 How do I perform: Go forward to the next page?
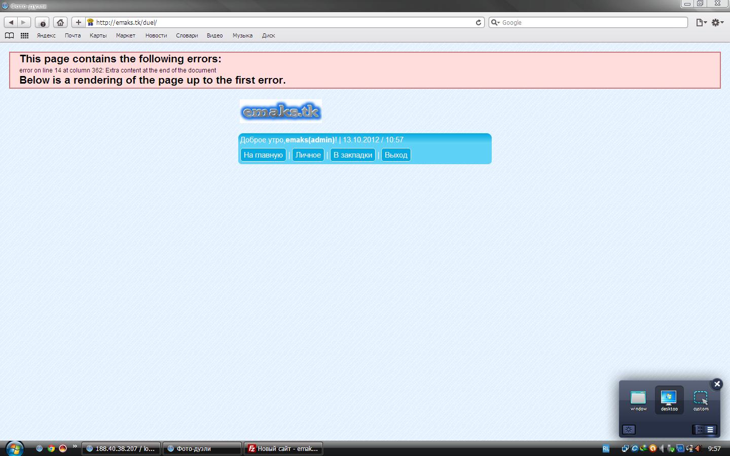[x=24, y=22]
